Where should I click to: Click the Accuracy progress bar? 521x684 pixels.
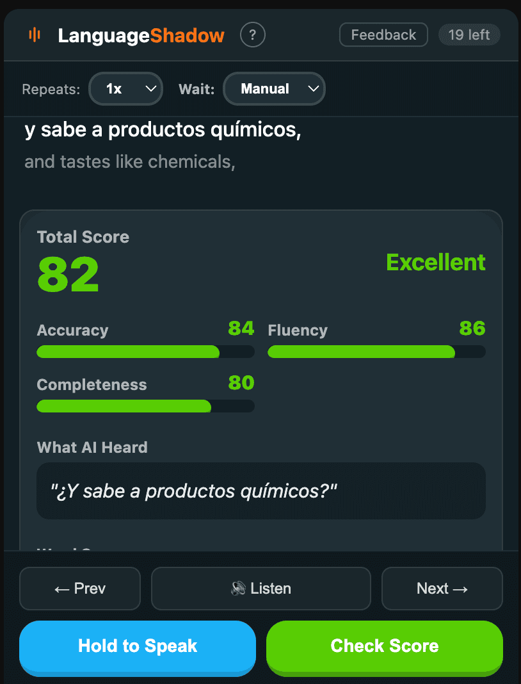[x=145, y=352]
